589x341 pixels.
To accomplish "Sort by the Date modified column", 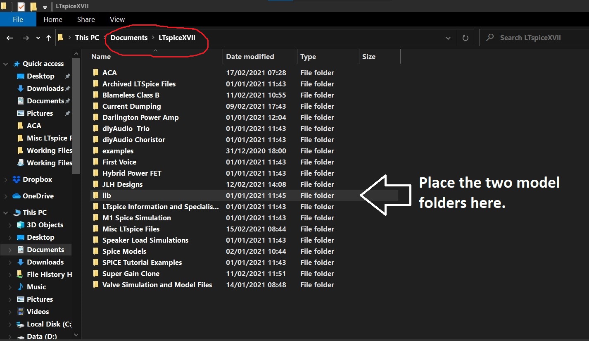I will click(x=250, y=57).
